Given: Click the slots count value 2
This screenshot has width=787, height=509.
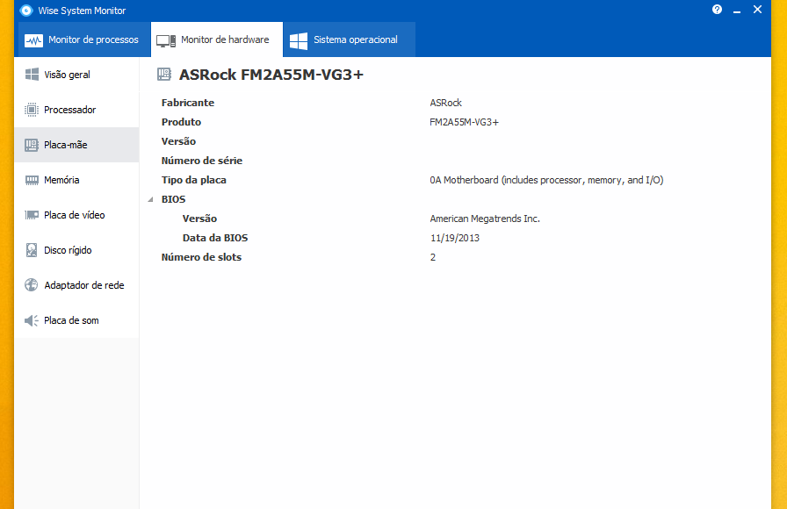Looking at the screenshot, I should pos(433,257).
